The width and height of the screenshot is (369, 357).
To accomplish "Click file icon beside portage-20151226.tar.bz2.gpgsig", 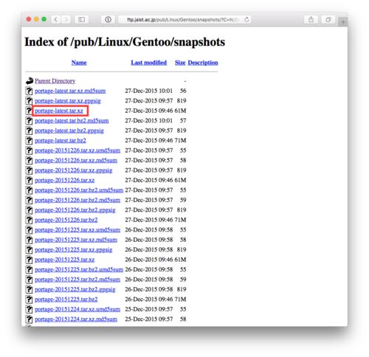I will tap(29, 210).
